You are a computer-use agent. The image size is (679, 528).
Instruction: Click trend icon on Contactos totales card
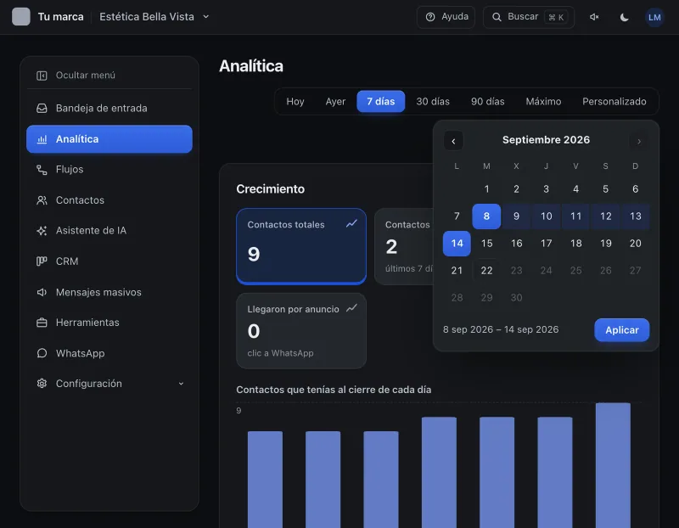[351, 223]
